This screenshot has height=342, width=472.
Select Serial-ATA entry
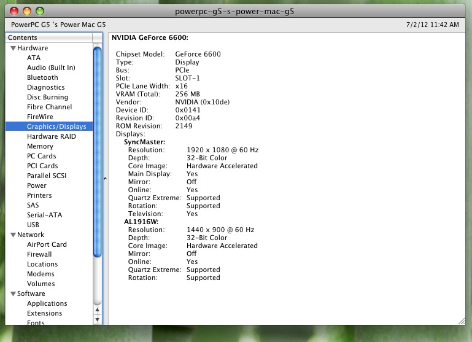tap(45, 215)
